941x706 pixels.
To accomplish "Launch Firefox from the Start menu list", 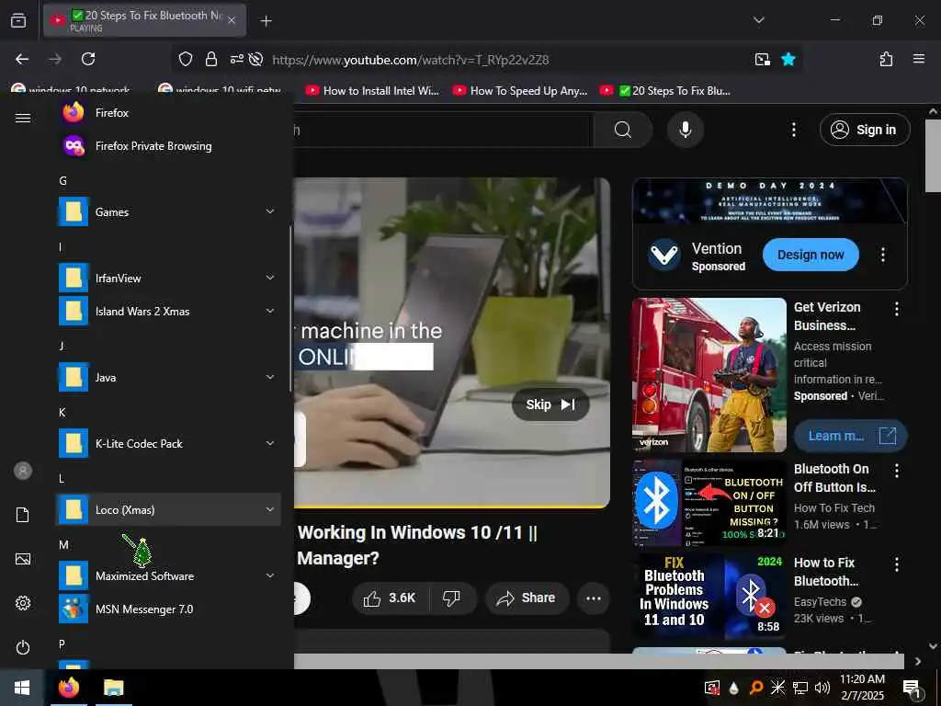I will pyautogui.click(x=169, y=112).
